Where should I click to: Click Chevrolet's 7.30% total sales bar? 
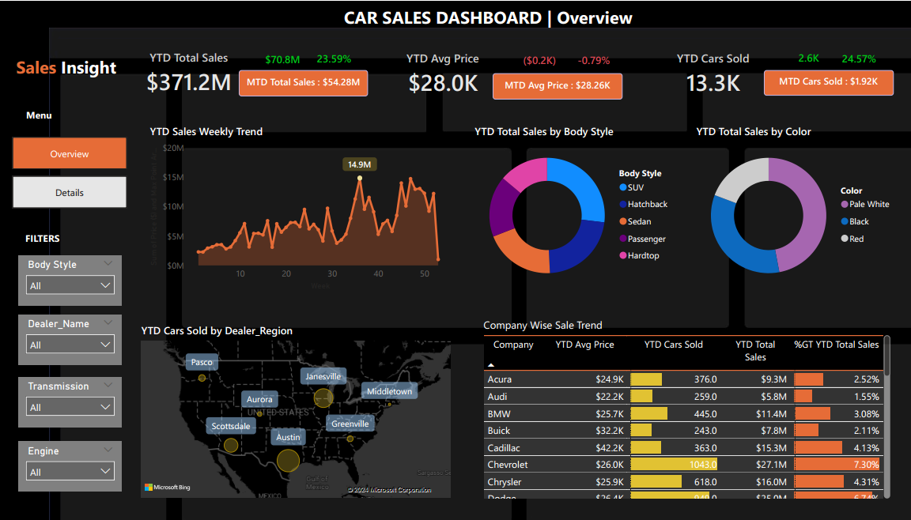click(837, 465)
